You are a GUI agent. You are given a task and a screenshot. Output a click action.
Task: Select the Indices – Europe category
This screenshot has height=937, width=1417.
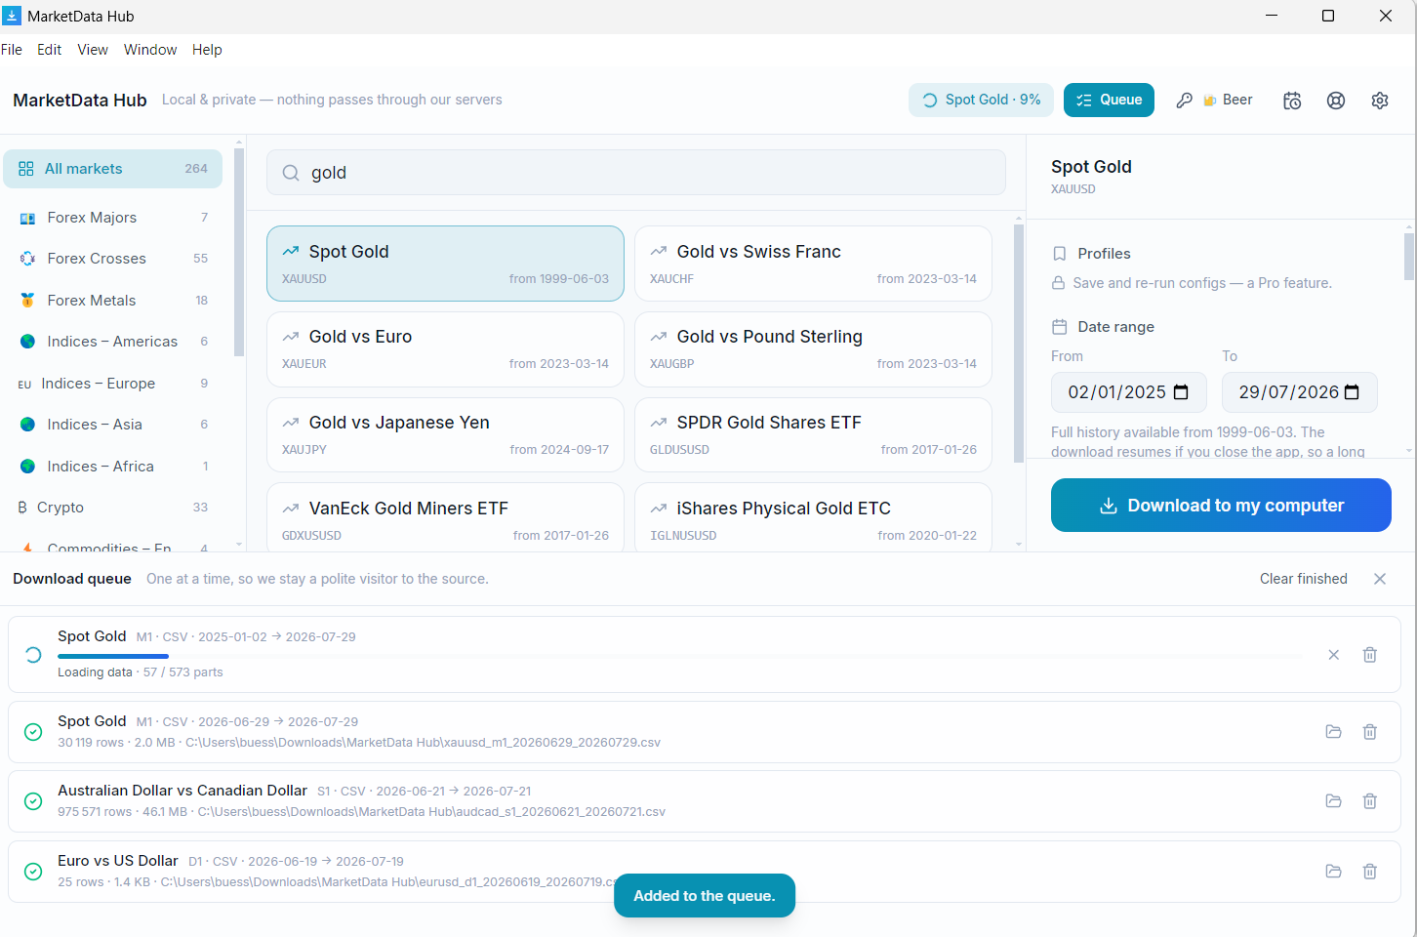(113, 384)
